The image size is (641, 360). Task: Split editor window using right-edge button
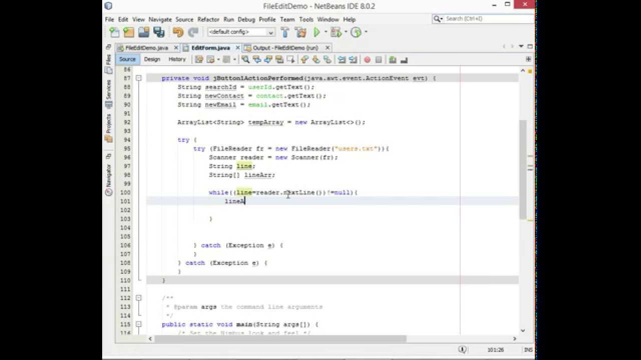(528, 59)
